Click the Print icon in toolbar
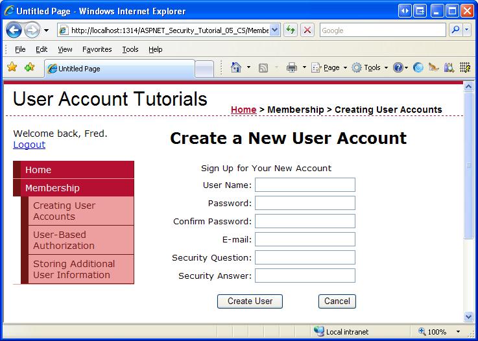This screenshot has width=478, height=341. point(291,67)
